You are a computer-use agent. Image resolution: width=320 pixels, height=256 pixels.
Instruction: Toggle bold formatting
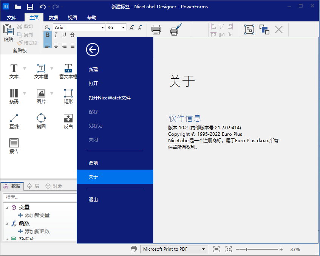47,35
